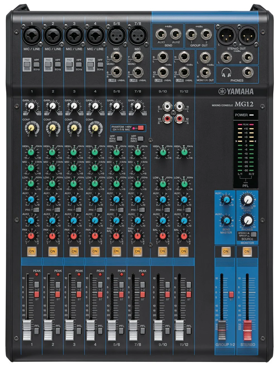Enable the channel 2 HPF 80Hz switch
Image resolution: width=279 pixels, height=367 pixels.
(x=58, y=65)
